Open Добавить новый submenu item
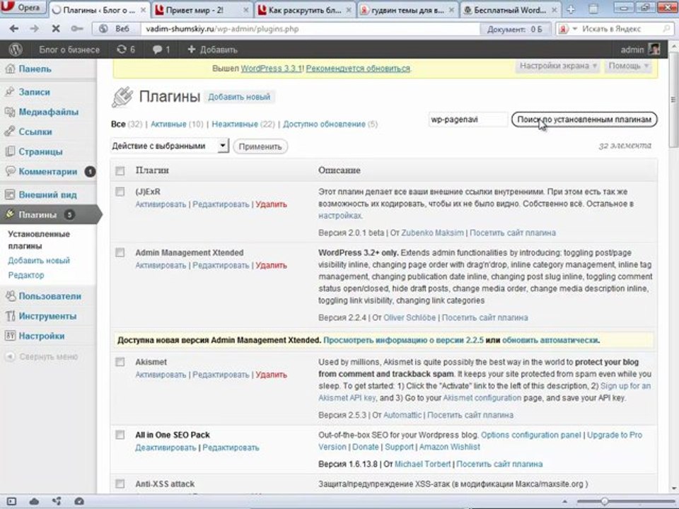 [x=38, y=261]
